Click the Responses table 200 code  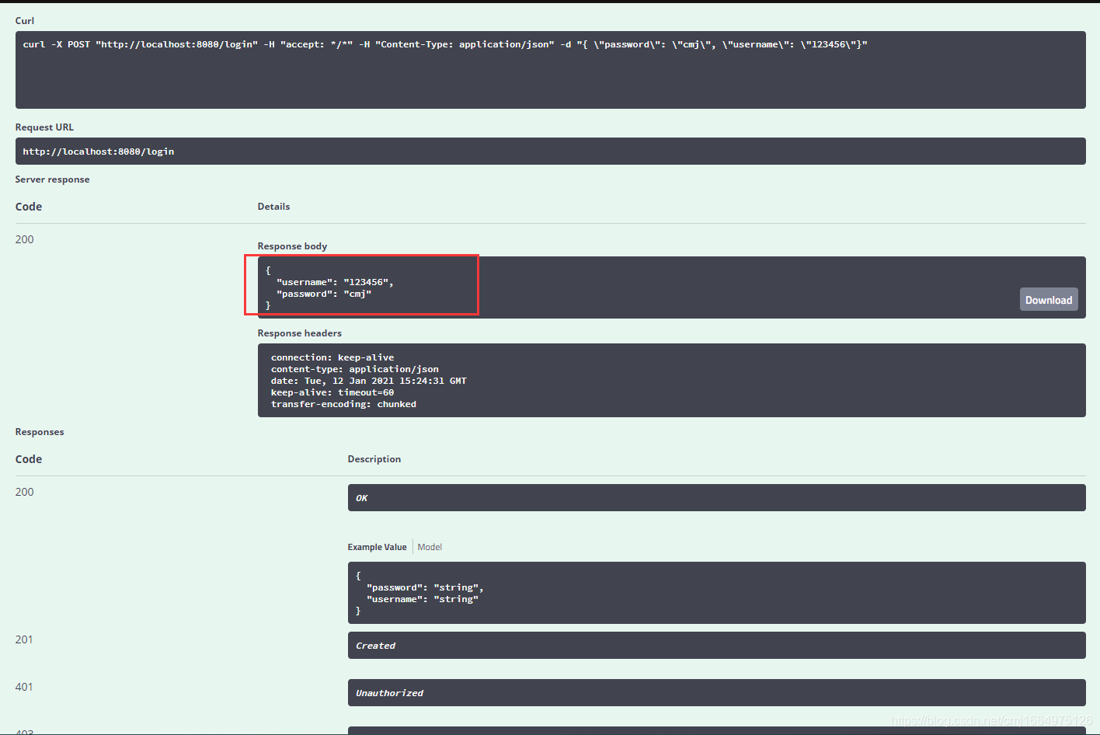click(x=25, y=492)
